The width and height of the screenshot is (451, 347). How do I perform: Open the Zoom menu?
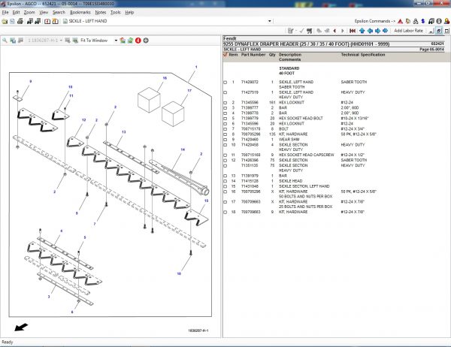point(29,12)
